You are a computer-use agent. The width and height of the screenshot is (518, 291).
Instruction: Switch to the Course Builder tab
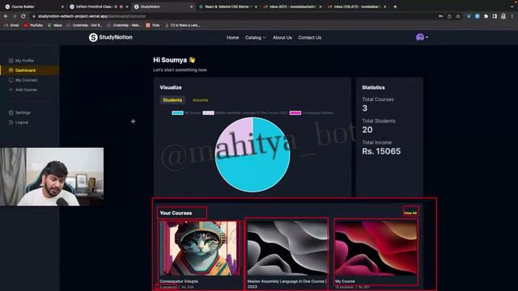point(33,6)
